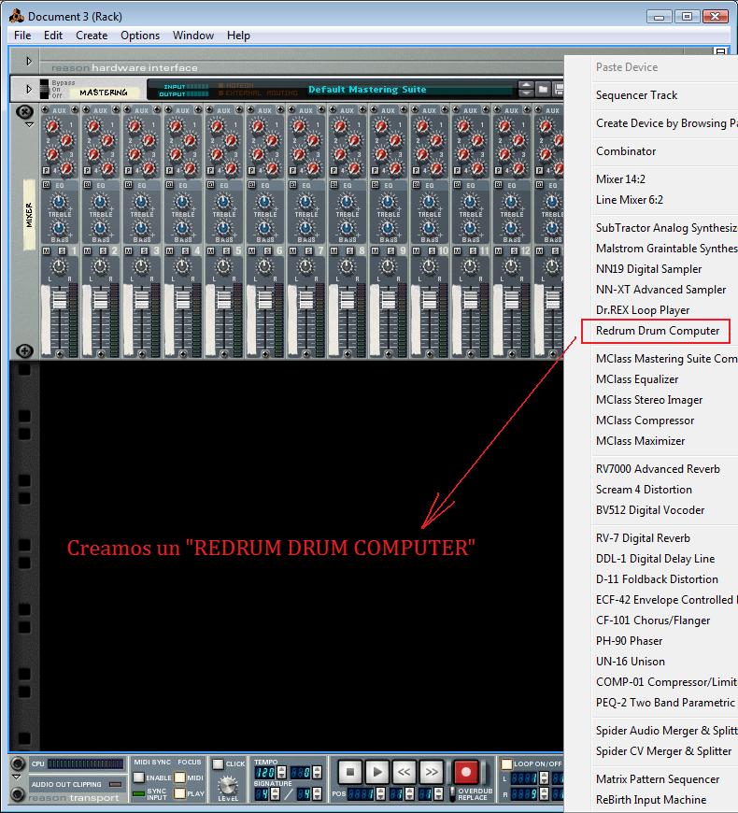Toggle the Focus Play button
This screenshot has height=813, width=738.
click(x=180, y=792)
